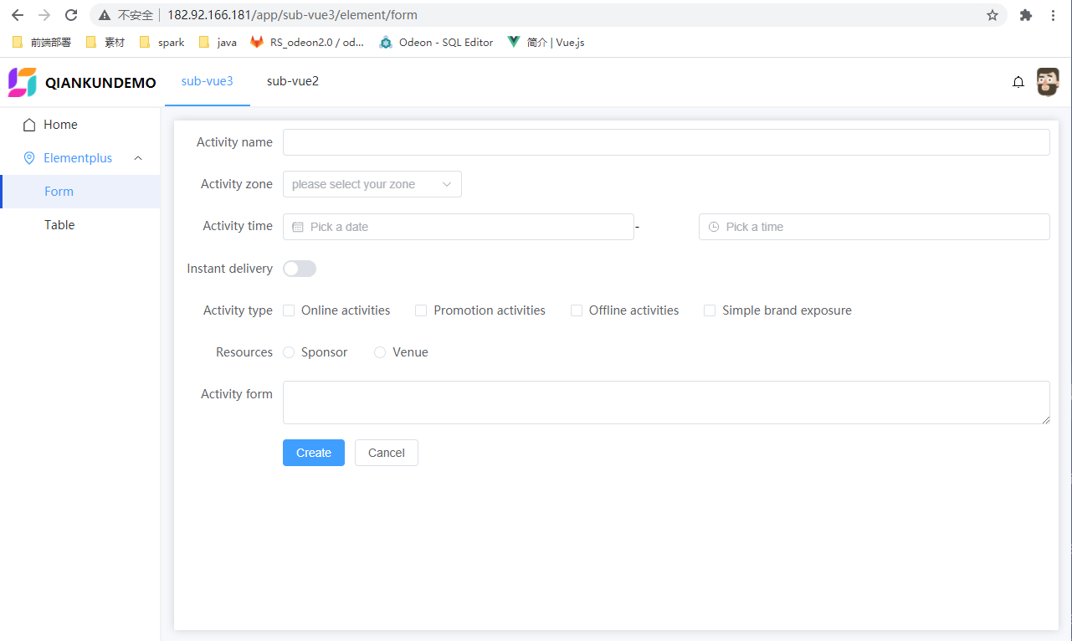Open the Form menu item
Viewport: 1072px width, 641px height.
[x=80, y=192]
